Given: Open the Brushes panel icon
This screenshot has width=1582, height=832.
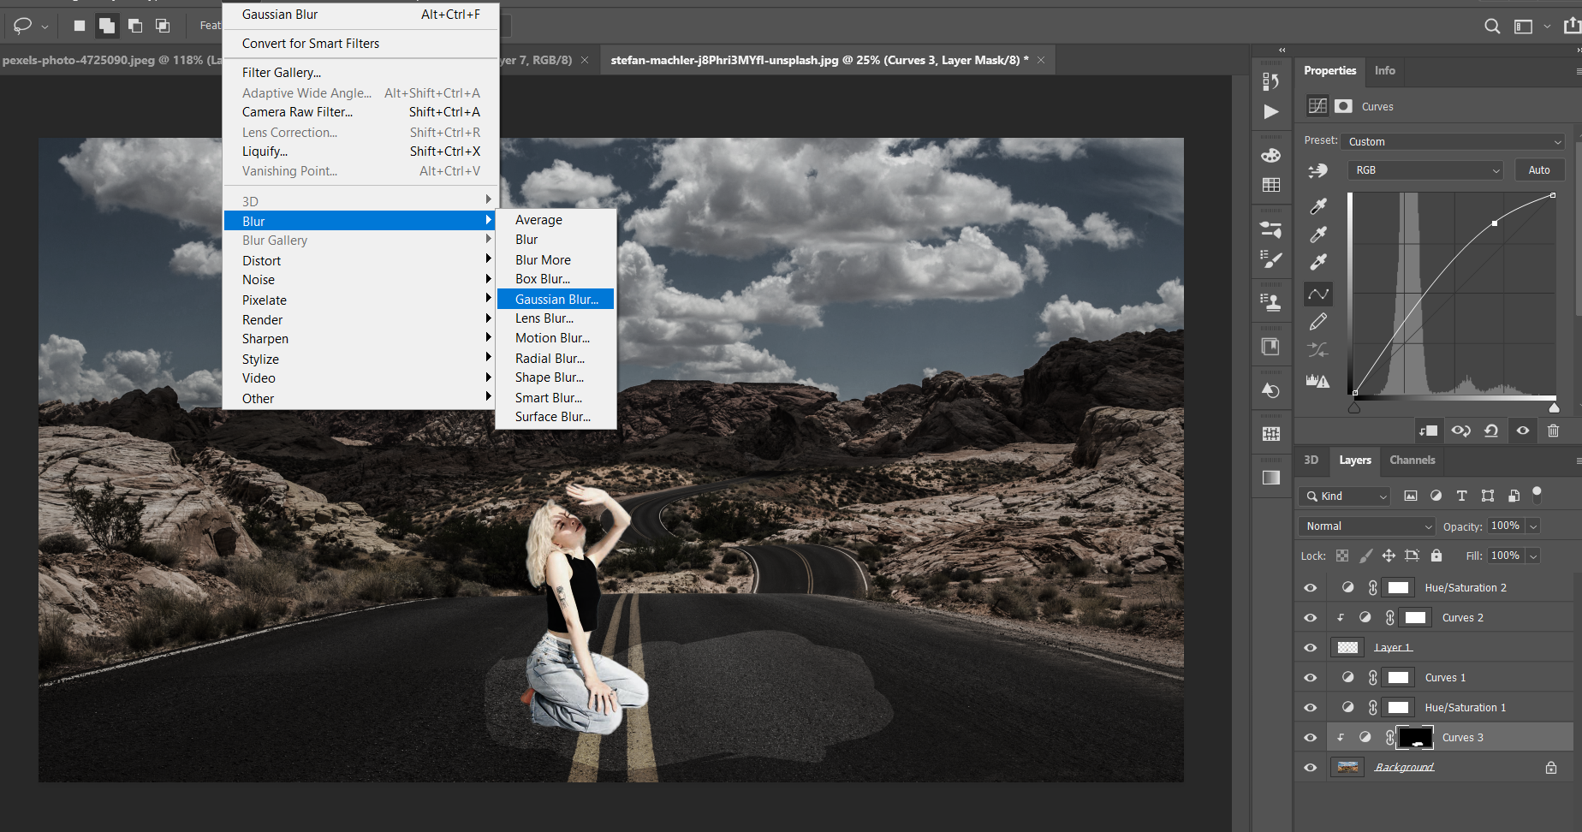Looking at the screenshot, I should click(x=1271, y=259).
